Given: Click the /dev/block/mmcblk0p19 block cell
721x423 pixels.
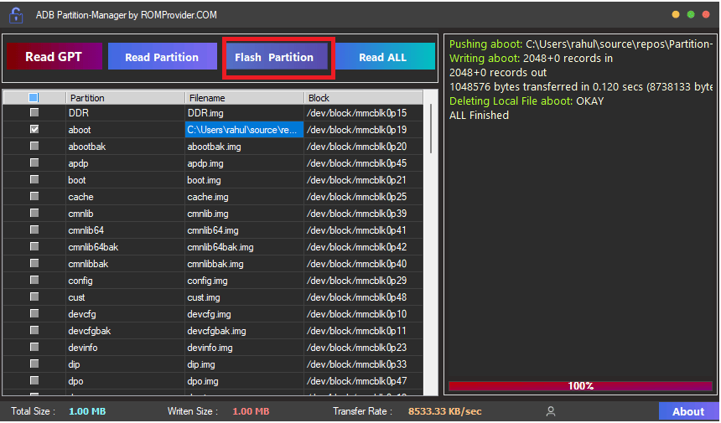Looking at the screenshot, I should (363, 130).
